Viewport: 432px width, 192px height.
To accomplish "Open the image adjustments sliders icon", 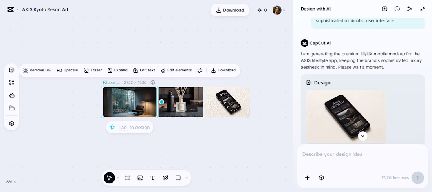I will click(200, 71).
